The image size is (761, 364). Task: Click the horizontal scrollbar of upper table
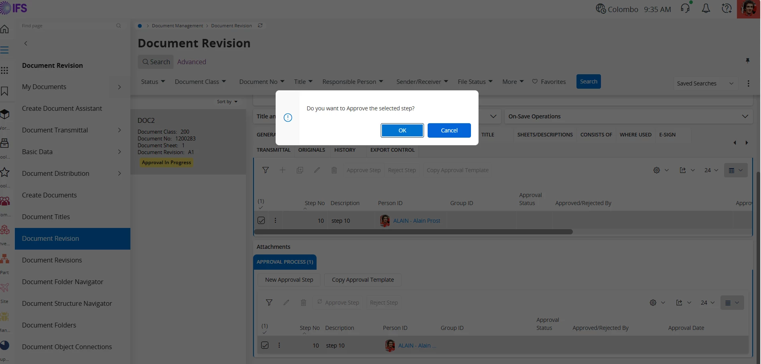click(413, 232)
